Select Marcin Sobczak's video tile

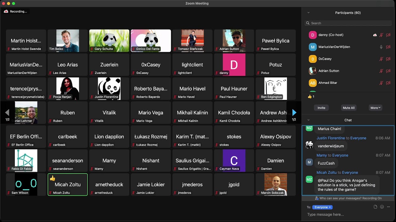coord(276,184)
